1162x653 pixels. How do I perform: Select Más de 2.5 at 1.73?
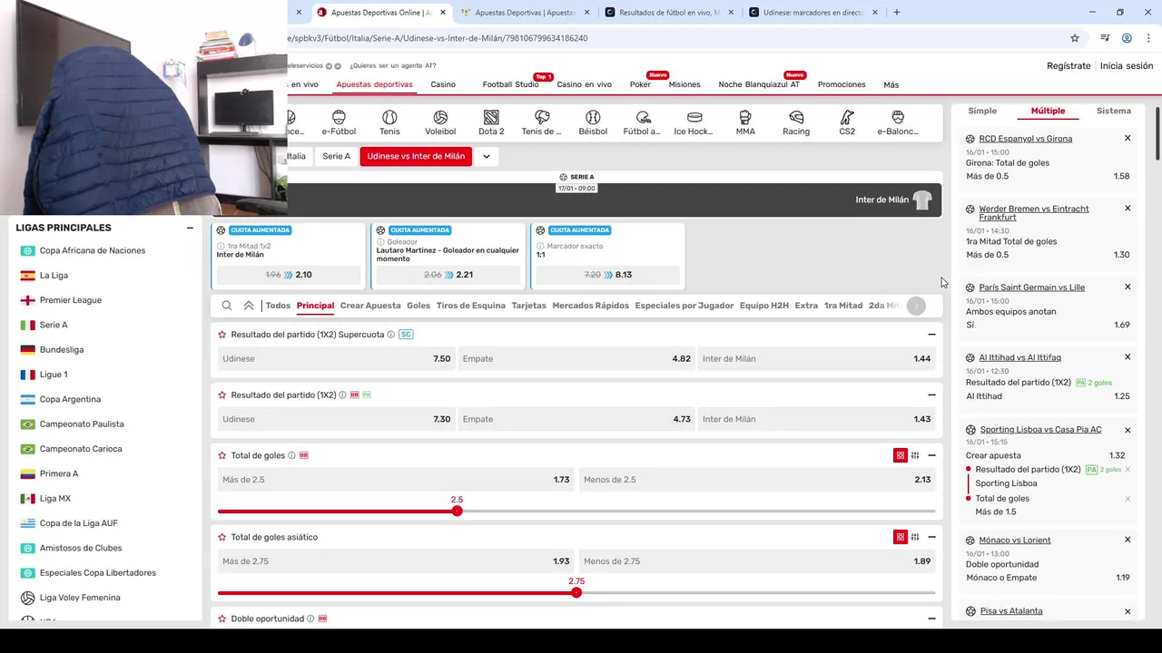click(396, 479)
